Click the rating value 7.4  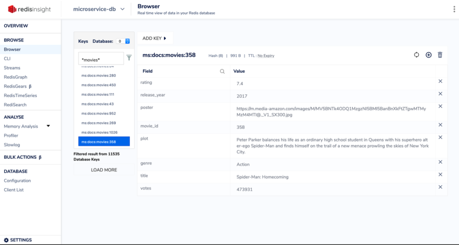240,84
